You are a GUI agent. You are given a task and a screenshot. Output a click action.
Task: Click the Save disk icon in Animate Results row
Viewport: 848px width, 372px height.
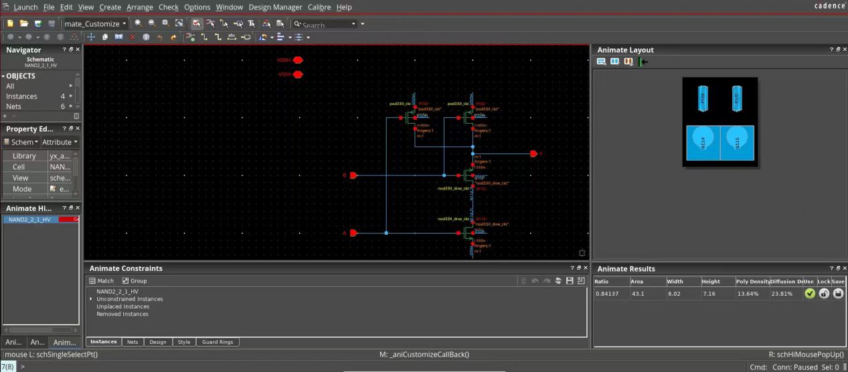[838, 293]
